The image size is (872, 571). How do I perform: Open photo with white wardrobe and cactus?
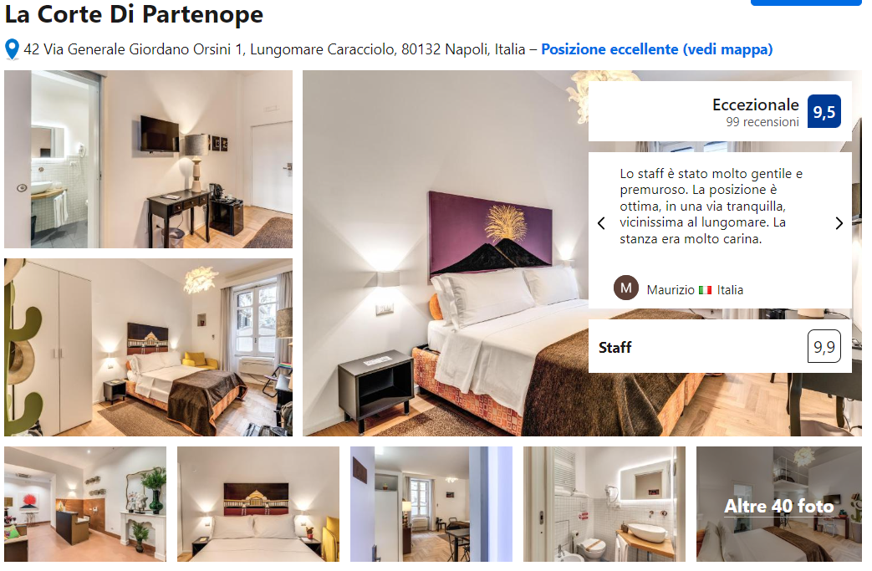tap(149, 347)
